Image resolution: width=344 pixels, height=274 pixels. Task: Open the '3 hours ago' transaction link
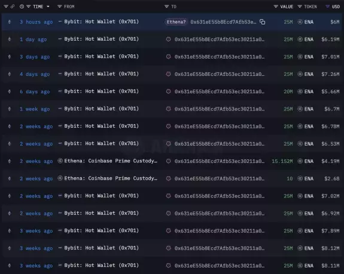click(36, 22)
